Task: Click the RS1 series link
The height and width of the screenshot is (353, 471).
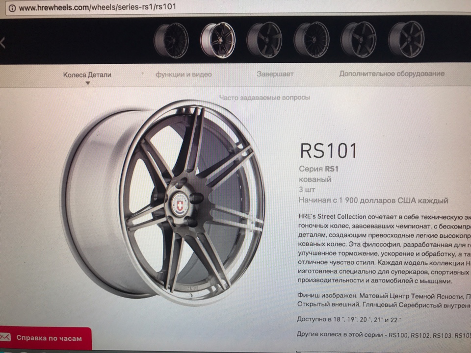Action: pyautogui.click(x=331, y=169)
